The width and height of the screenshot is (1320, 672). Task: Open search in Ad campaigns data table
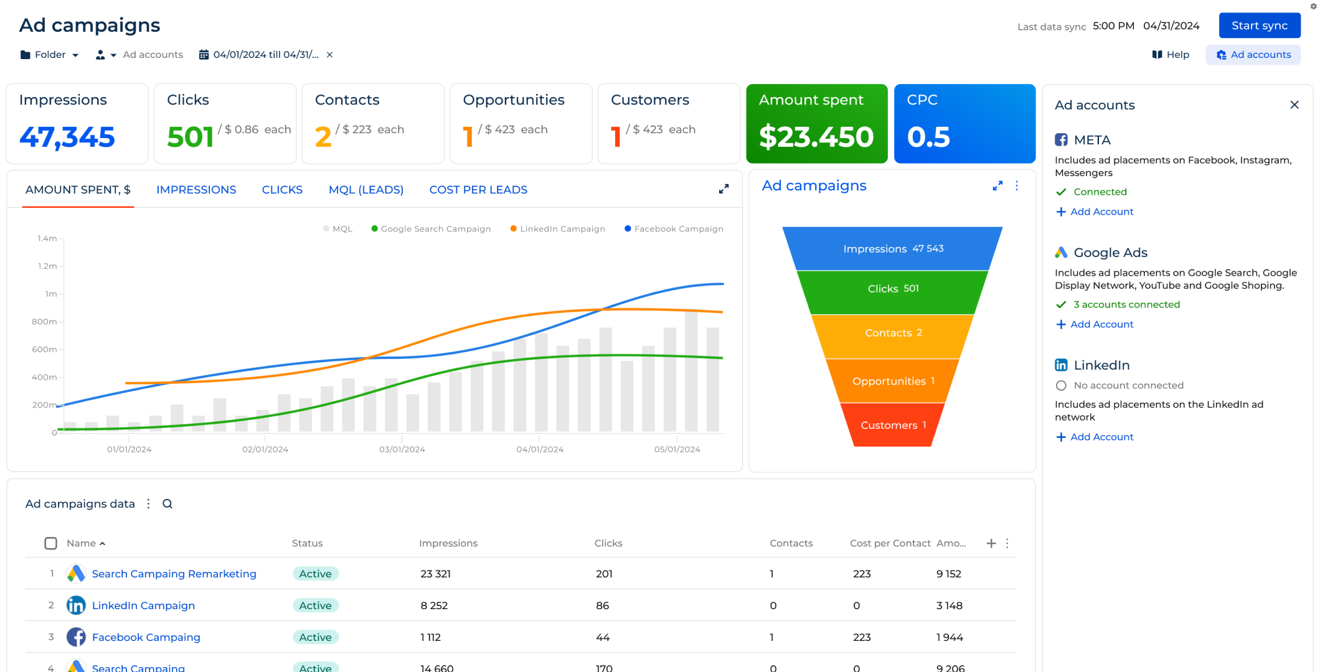167,504
